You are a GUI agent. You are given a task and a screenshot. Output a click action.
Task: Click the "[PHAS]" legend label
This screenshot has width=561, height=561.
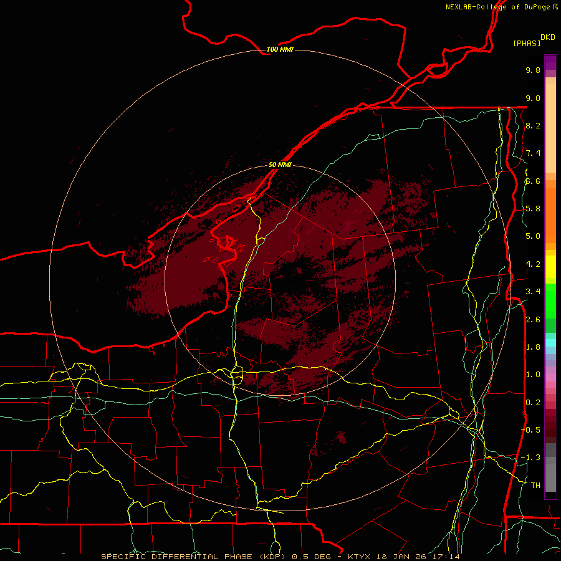click(527, 43)
